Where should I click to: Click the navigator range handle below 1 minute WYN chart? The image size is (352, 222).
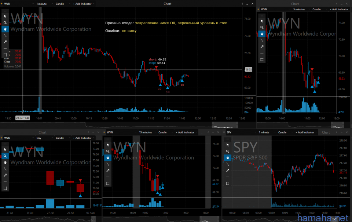point(225,125)
